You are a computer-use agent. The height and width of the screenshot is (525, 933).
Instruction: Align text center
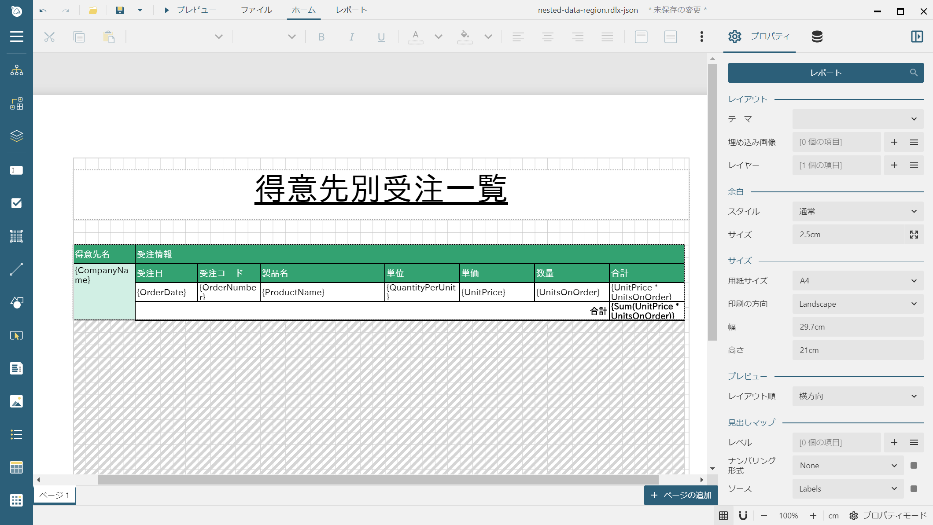coord(548,37)
